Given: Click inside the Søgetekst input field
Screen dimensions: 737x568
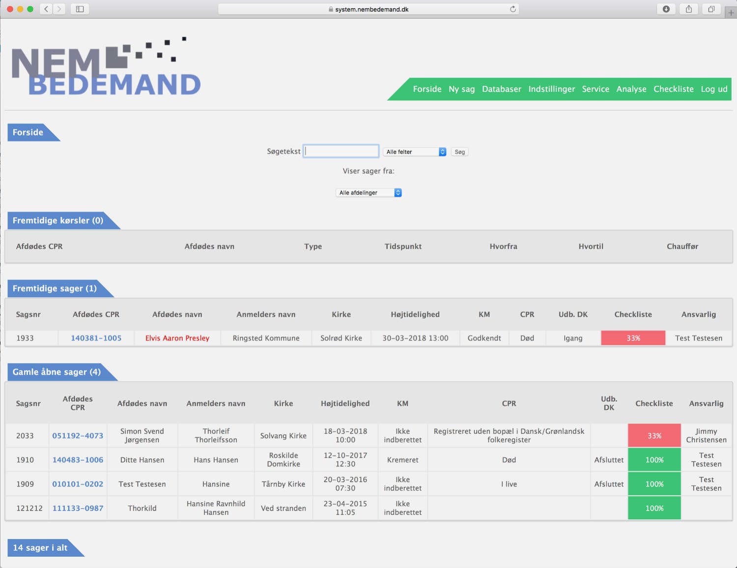Looking at the screenshot, I should pos(341,151).
